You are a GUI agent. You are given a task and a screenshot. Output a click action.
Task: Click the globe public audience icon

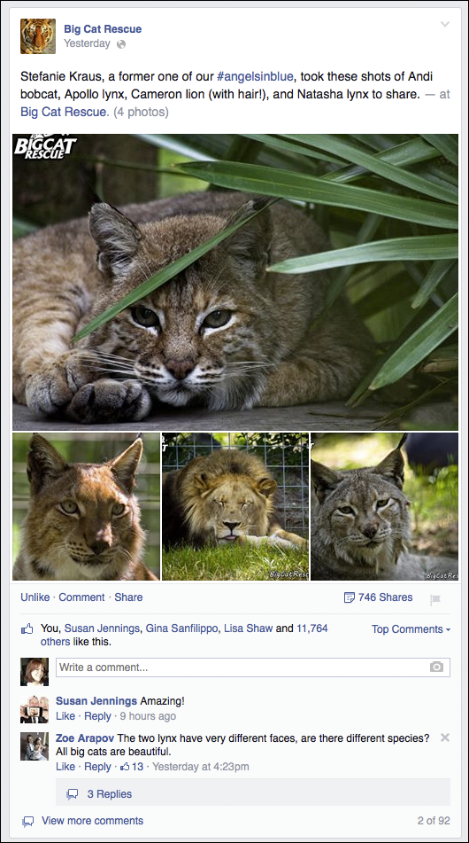point(121,44)
